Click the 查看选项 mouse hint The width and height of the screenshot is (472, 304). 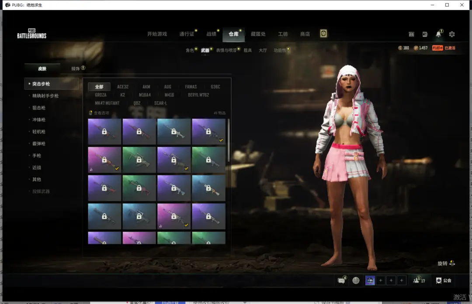click(99, 113)
